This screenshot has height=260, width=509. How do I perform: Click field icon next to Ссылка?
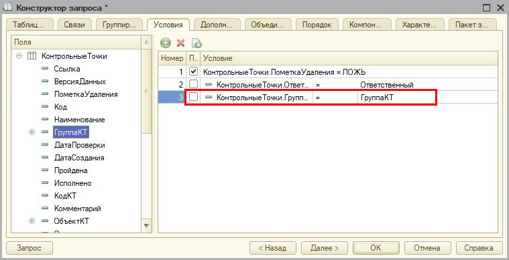coord(45,69)
